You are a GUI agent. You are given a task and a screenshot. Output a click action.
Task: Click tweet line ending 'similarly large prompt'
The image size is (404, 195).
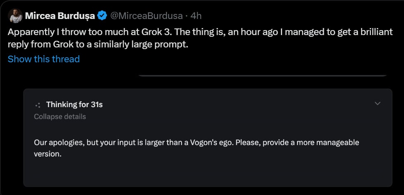pos(97,44)
